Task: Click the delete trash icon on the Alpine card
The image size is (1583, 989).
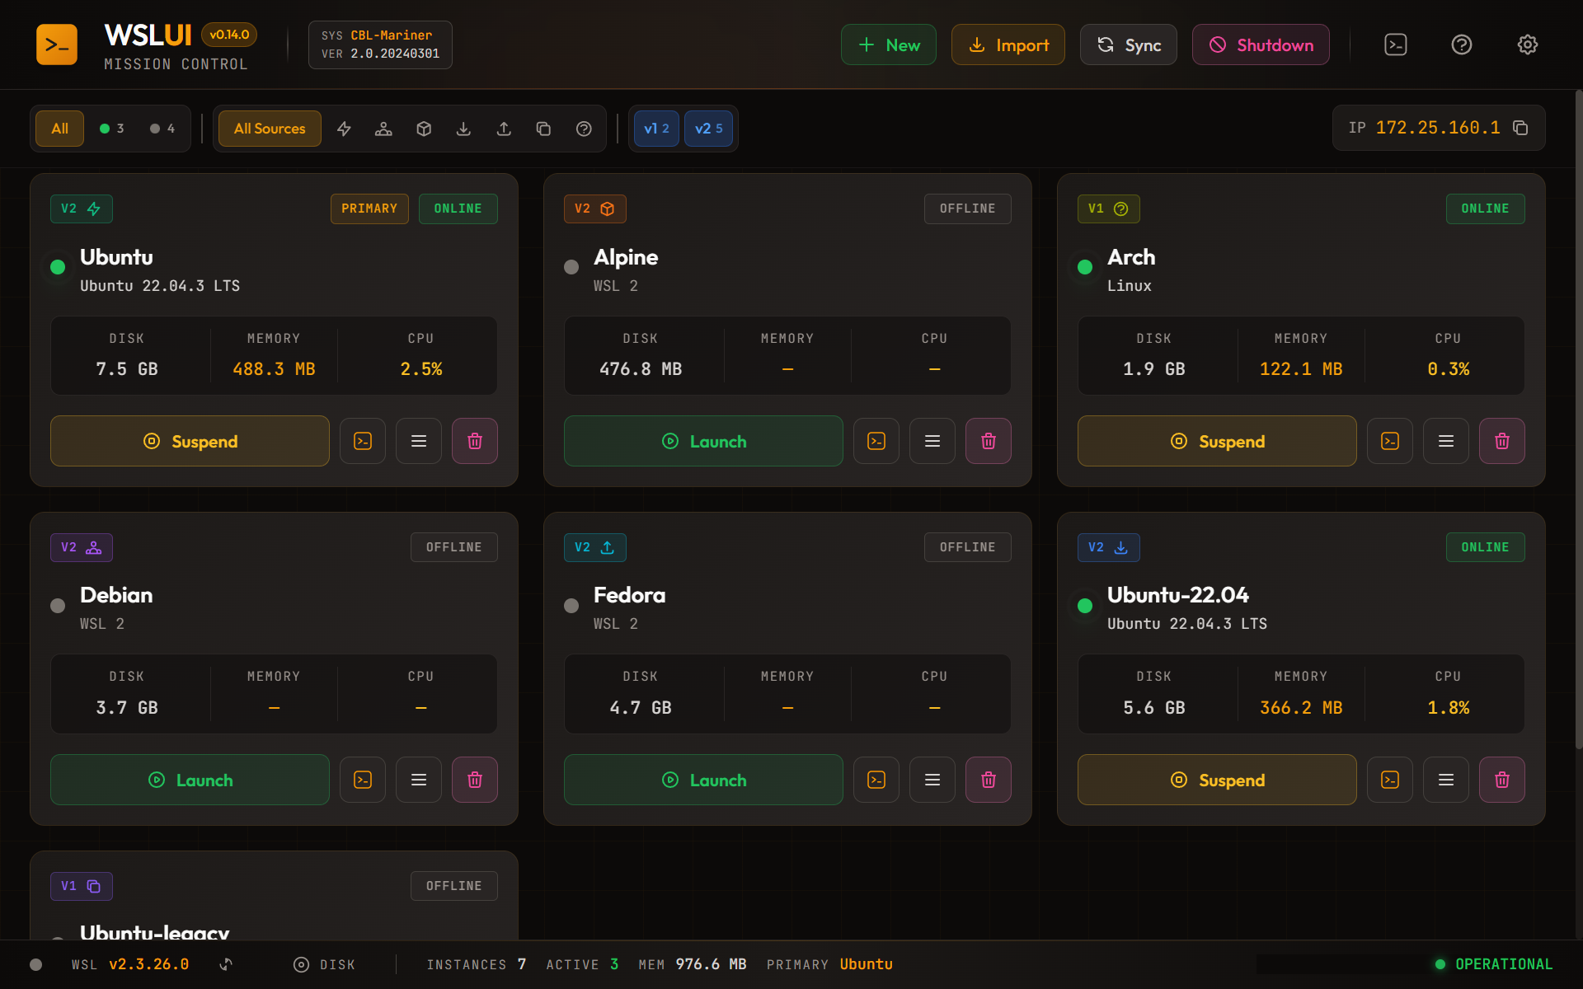Action: [988, 441]
